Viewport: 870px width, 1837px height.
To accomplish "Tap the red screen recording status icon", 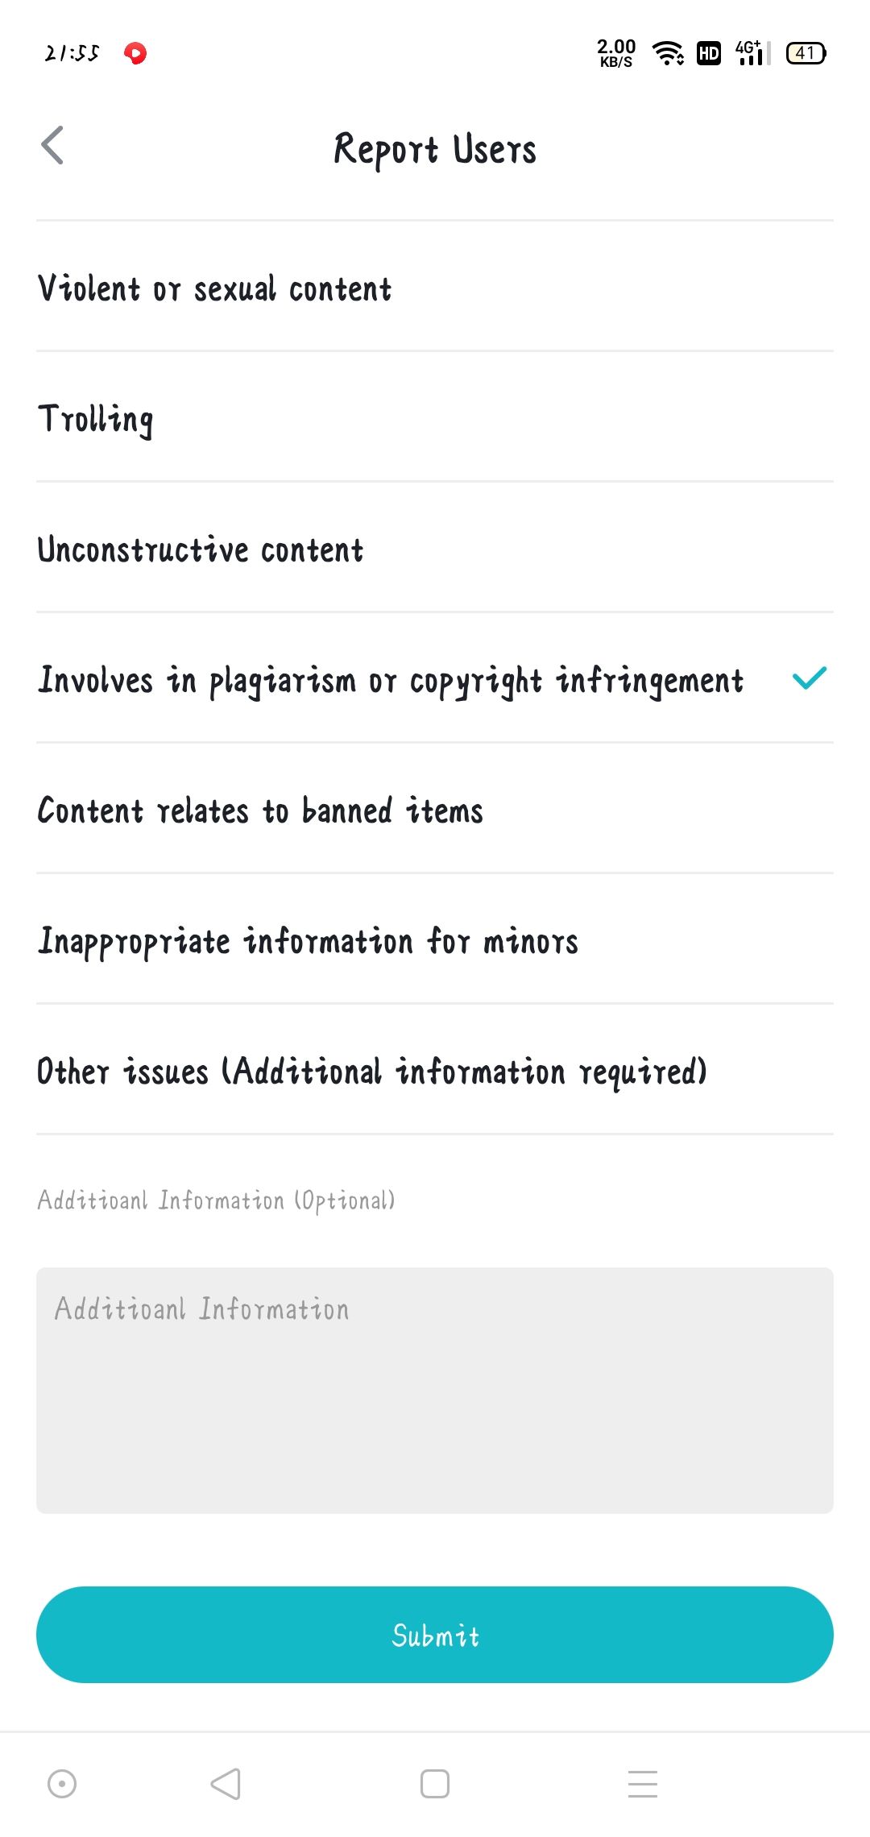I will click(x=135, y=53).
